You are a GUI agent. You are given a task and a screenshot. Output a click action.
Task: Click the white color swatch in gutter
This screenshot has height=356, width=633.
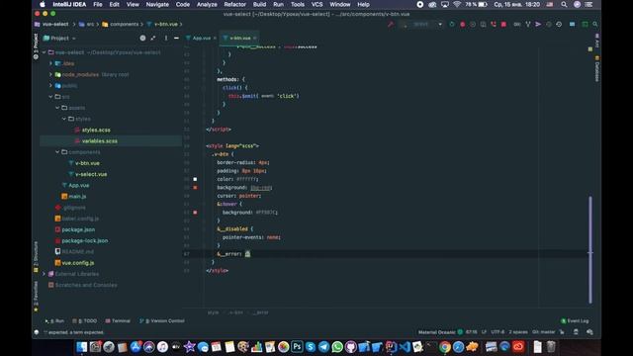[x=195, y=179]
